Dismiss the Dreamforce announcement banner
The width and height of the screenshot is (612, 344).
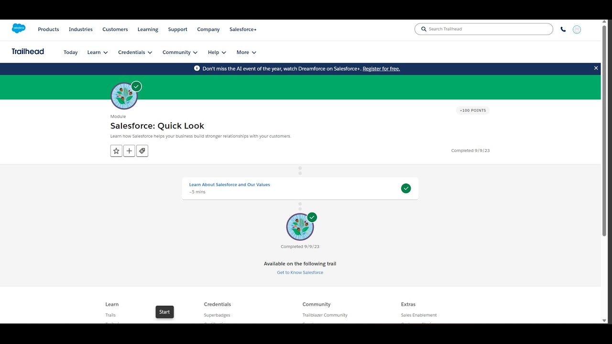click(596, 68)
